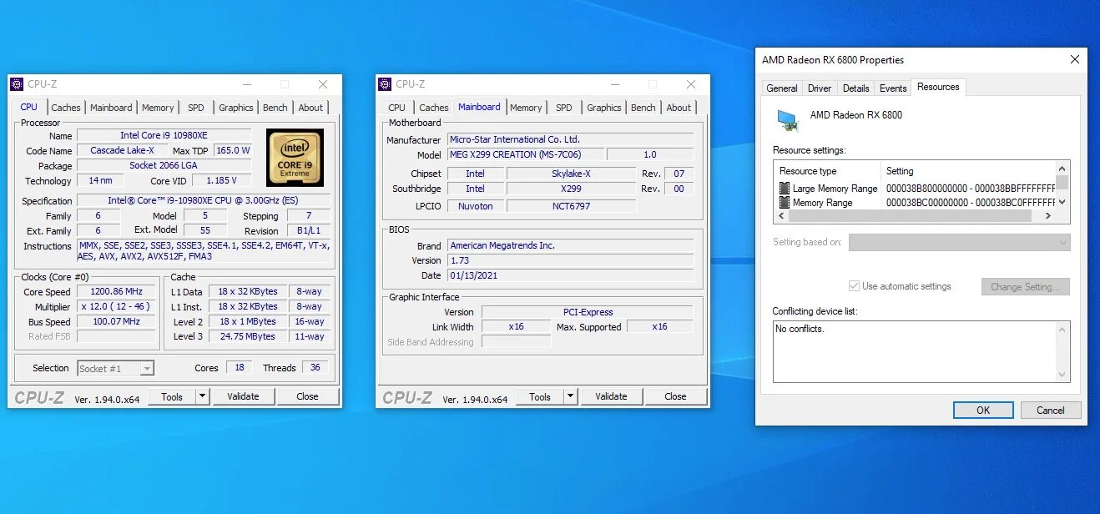Viewport: 1100px width, 514px height.
Task: Click the MEG X299 CREATION model field
Action: coord(526,154)
